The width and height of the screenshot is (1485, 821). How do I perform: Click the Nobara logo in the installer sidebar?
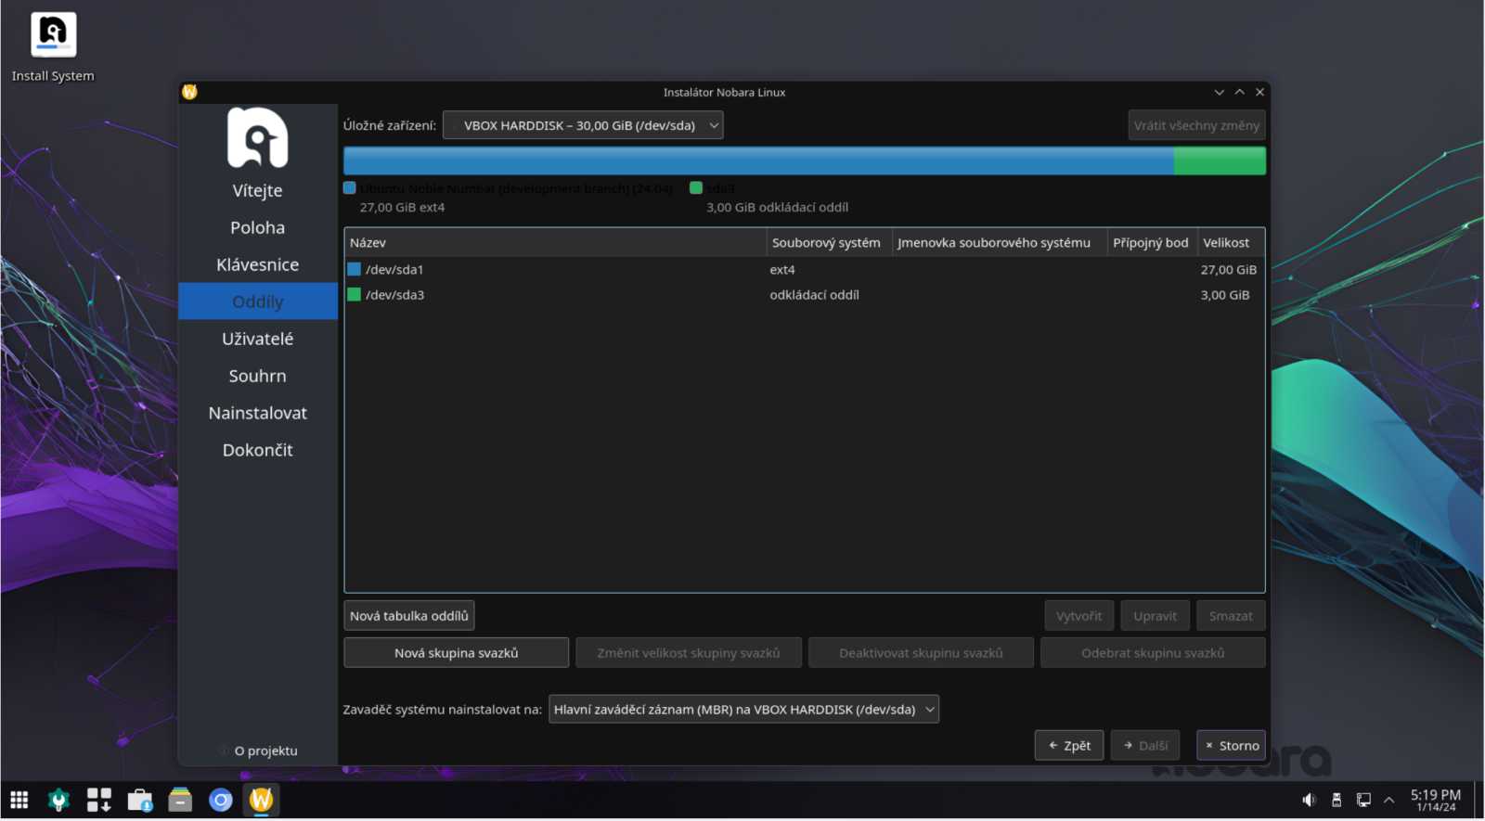pos(258,138)
